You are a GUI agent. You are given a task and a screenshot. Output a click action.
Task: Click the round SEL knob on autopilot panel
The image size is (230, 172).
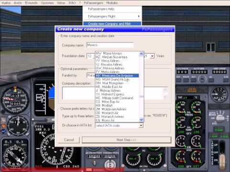coord(202,79)
